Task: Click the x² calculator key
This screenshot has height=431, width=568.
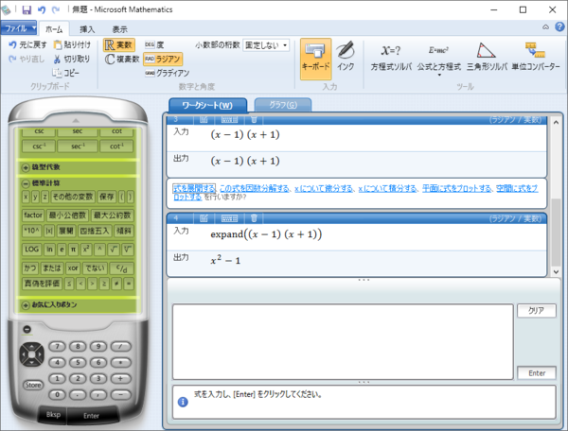Action: tap(86, 250)
